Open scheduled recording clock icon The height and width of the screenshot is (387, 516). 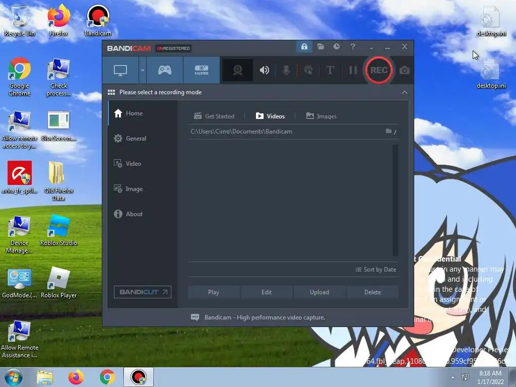tap(336, 47)
